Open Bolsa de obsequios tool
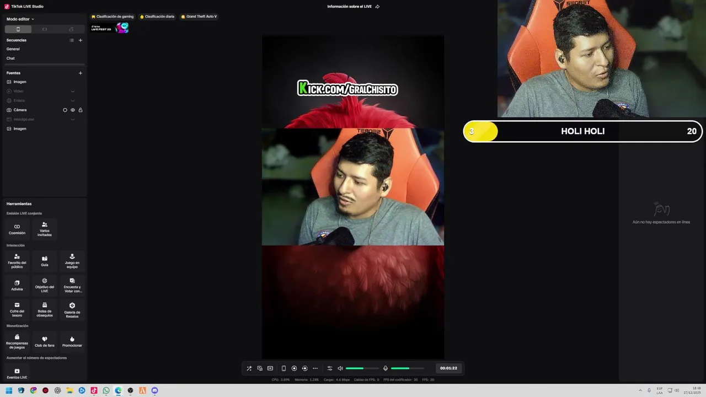Screen dimensions: 706x397 pos(45,309)
